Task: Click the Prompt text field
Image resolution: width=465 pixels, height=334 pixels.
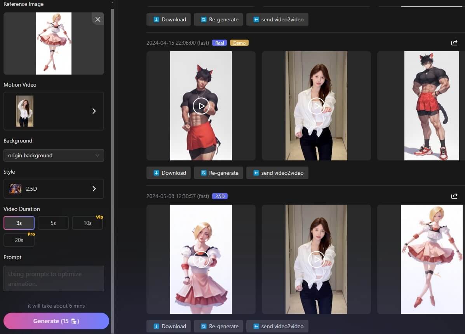Action: coord(54,278)
